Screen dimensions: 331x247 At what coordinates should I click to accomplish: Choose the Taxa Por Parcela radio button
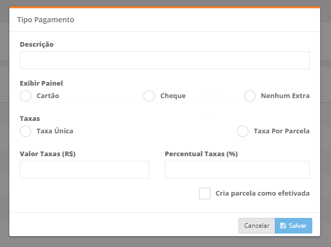pyautogui.click(x=243, y=131)
